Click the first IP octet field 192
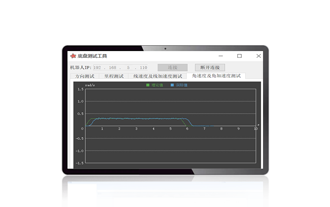 98,68
